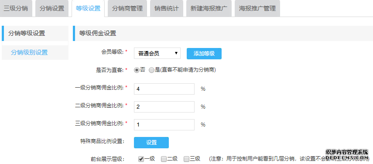Screen dimensions: 373x164
Task: Click the 设置 button for 特殊商品比例
Action: point(151,143)
